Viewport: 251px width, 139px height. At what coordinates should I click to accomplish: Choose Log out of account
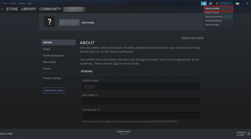point(214,17)
